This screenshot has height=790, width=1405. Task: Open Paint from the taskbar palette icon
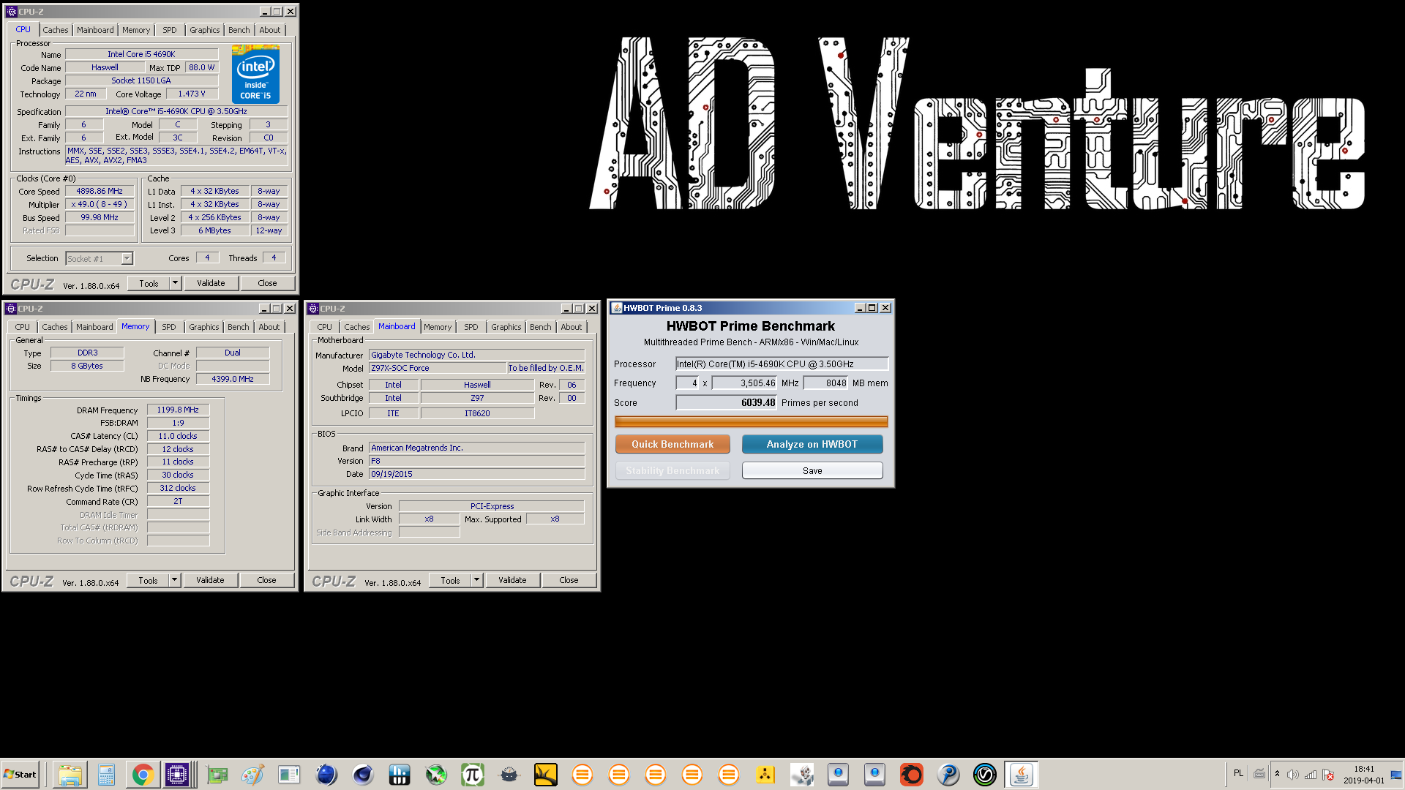(x=253, y=775)
